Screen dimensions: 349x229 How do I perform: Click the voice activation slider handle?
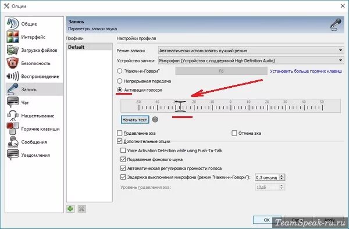pyautogui.click(x=180, y=106)
